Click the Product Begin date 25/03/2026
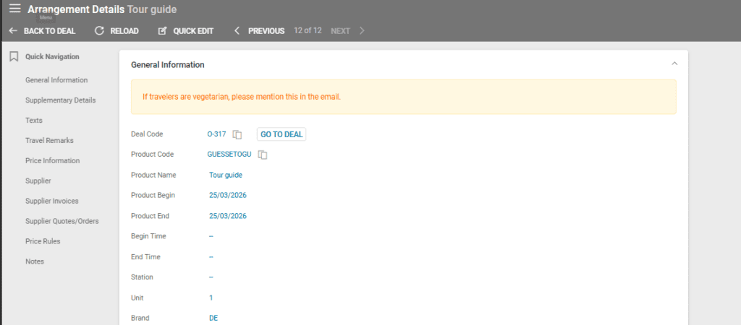 tap(228, 195)
